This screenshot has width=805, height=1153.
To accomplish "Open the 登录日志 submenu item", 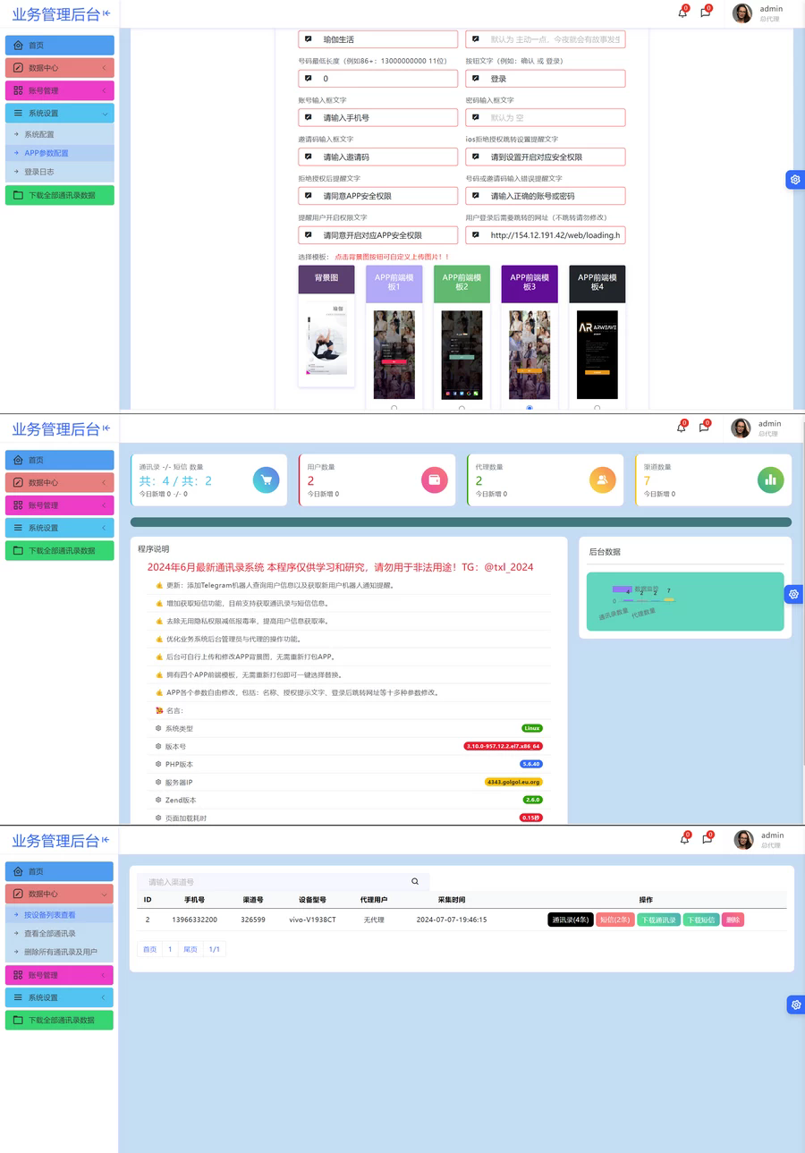I will click(39, 172).
